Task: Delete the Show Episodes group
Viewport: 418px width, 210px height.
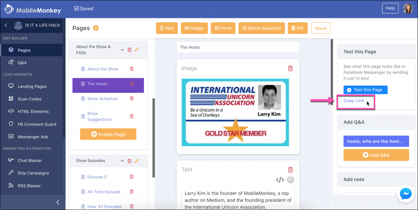Action: 129,161
